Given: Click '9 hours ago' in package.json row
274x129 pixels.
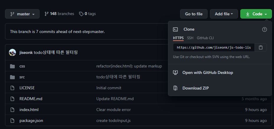Looking at the screenshot, I should [x=256, y=121].
